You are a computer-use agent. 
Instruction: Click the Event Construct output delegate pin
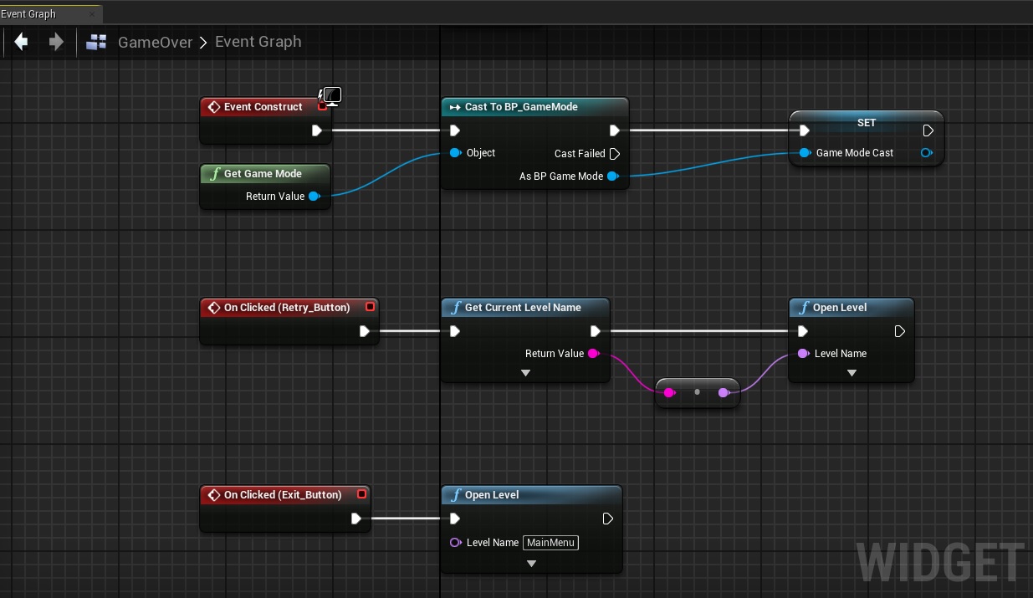(323, 107)
